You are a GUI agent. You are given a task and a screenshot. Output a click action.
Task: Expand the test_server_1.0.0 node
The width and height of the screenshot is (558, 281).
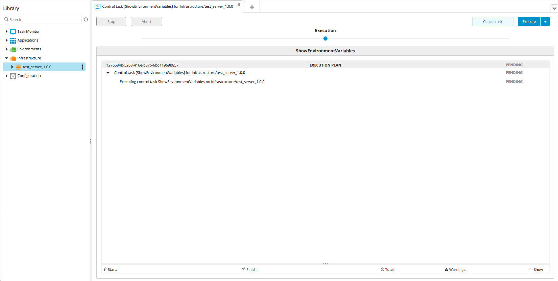[x=12, y=67]
